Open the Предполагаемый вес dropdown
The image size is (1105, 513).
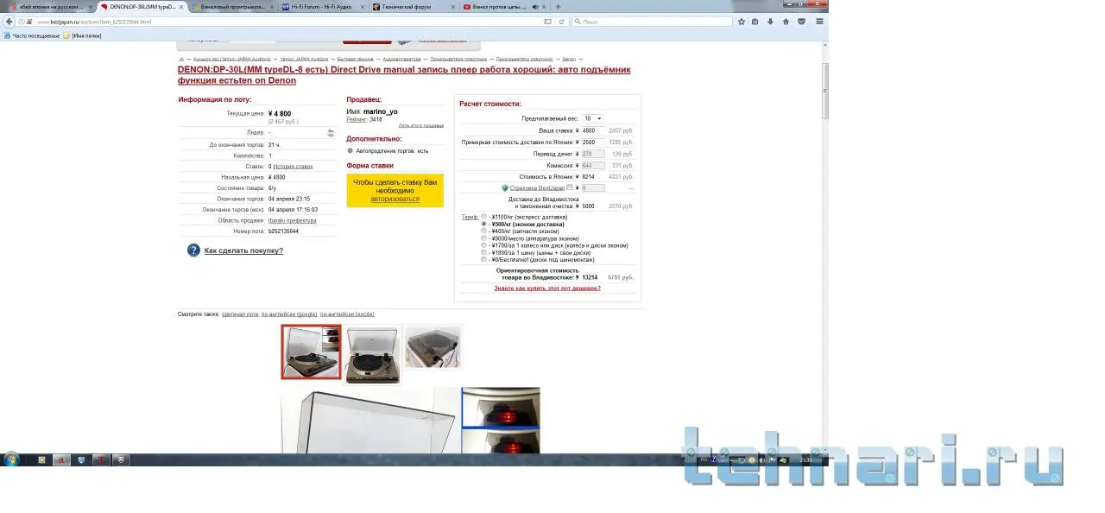point(592,118)
